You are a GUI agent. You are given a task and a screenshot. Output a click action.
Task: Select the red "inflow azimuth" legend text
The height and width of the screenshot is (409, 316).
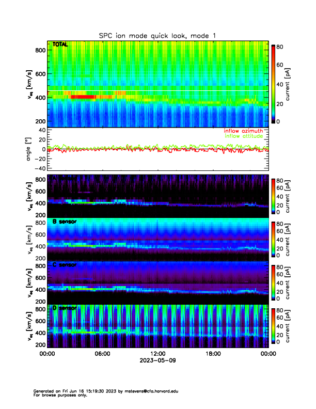point(243,131)
